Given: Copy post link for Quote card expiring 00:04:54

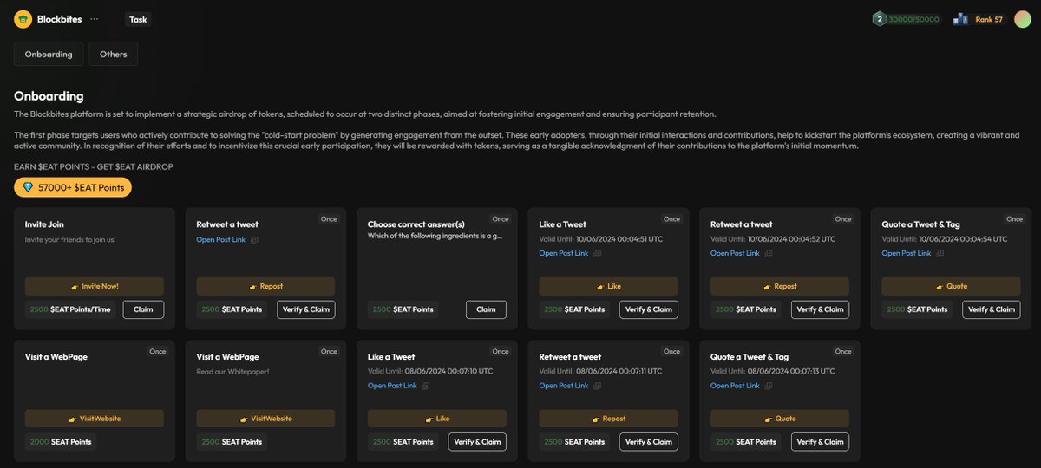Looking at the screenshot, I should tap(940, 253).
